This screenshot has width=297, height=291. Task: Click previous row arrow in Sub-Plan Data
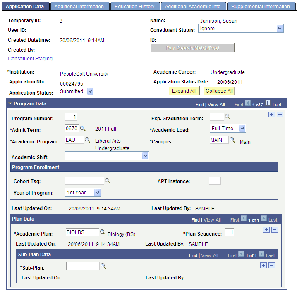tap(241, 254)
